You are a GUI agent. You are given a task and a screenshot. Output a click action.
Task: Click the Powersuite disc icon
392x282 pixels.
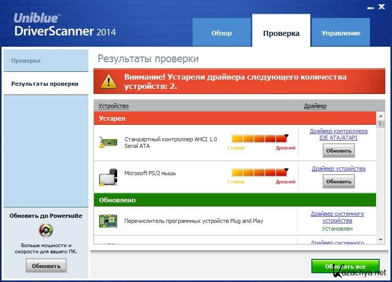46,230
